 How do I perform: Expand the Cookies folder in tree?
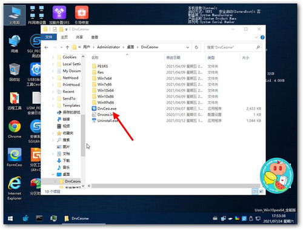pyautogui.click(x=53, y=57)
